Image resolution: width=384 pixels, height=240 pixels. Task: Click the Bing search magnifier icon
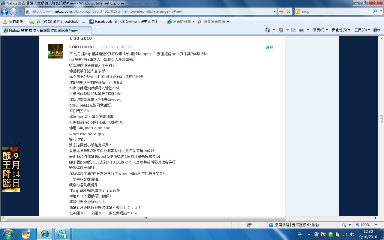pos(375,11)
